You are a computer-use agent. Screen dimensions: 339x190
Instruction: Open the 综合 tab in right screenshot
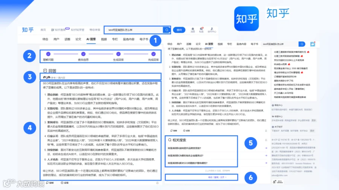[x=170, y=44]
